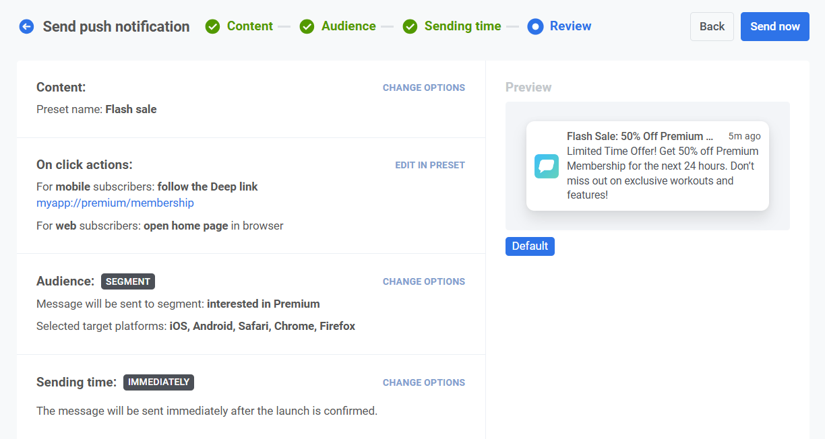
Task: Click the green checkmark for Sending time step
Action: (x=410, y=27)
